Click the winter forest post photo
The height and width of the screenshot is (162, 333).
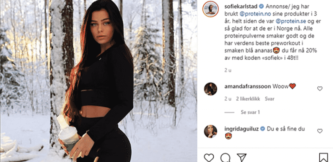click(x=99, y=81)
